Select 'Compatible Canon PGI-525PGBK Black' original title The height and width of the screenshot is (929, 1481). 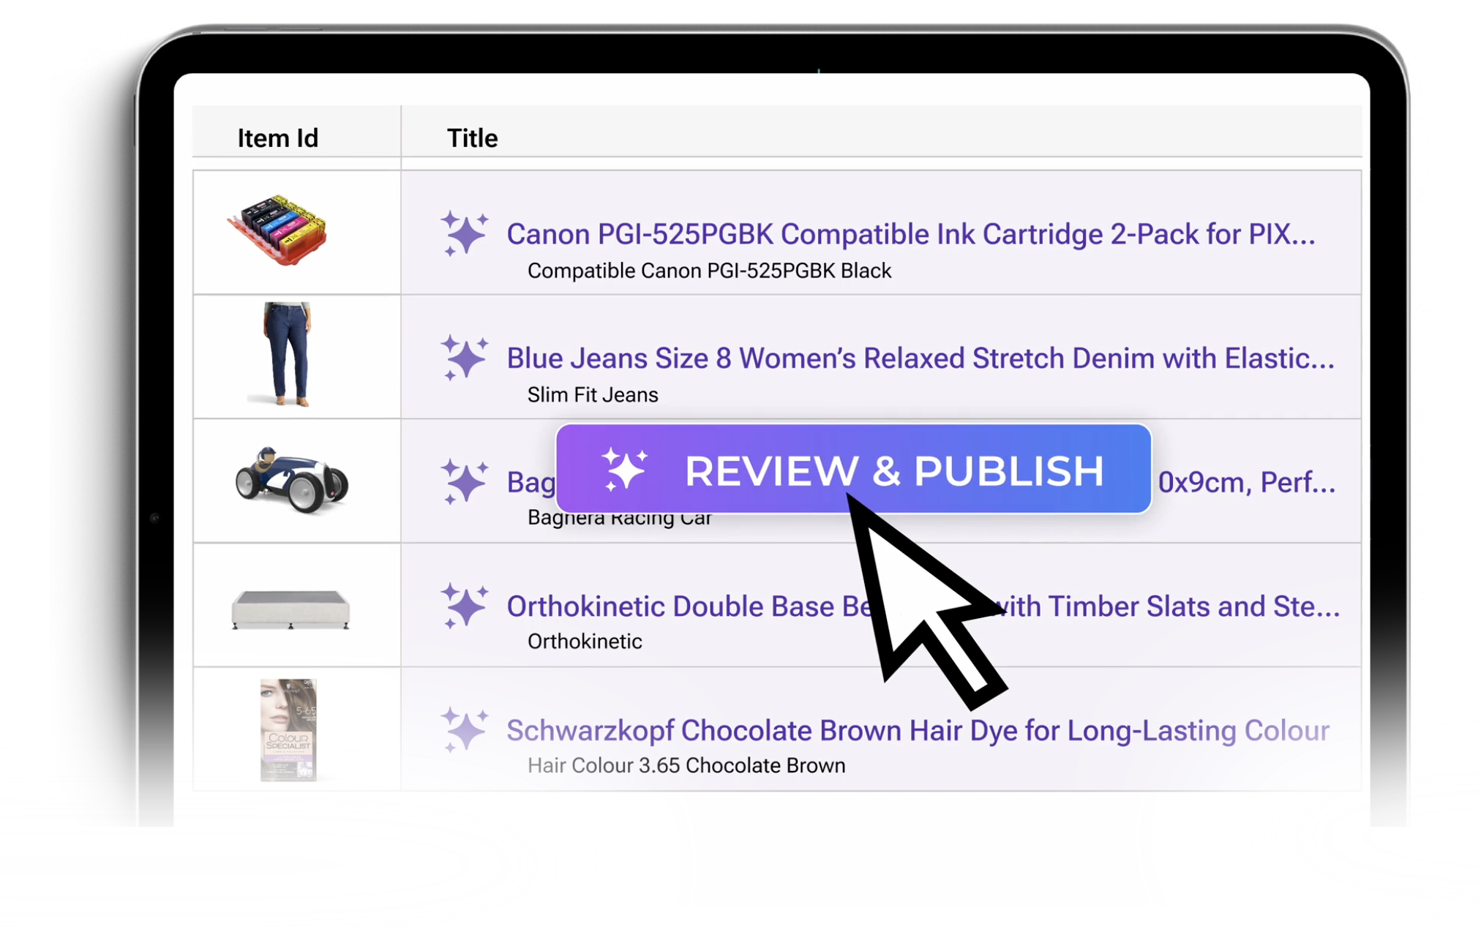pos(709,271)
